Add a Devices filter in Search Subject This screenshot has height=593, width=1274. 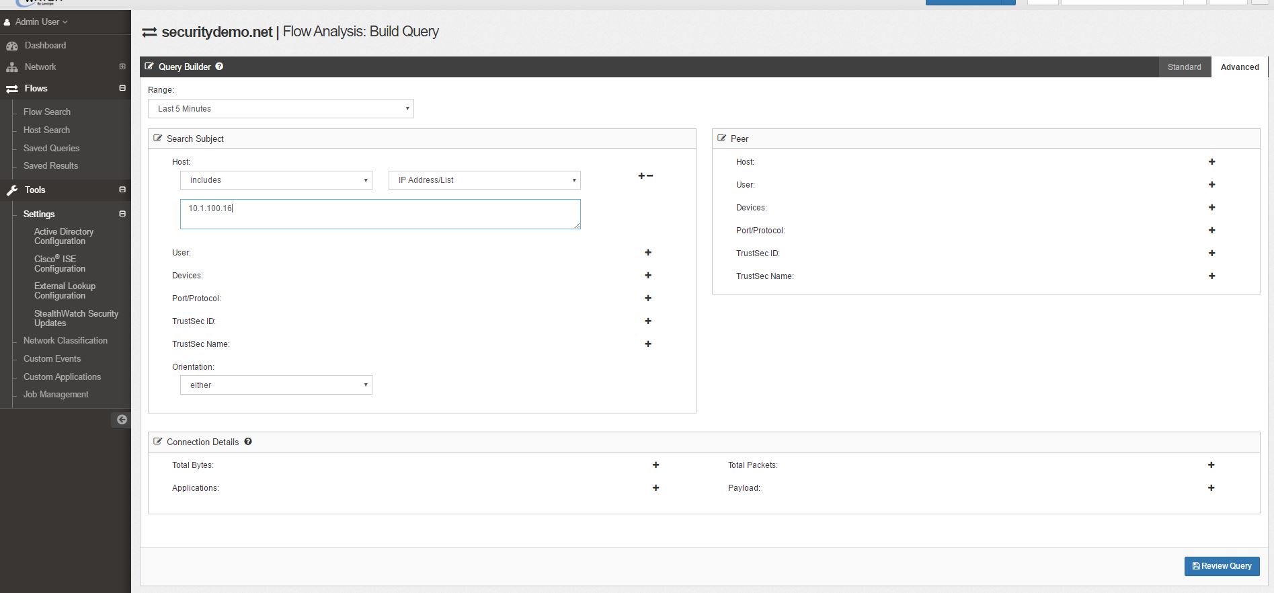(648, 276)
